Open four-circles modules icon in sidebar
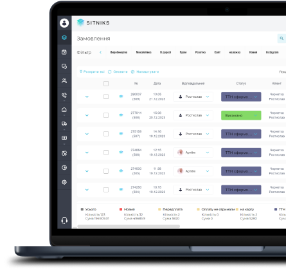The width and height of the screenshot is (286, 269). pyautogui.click(x=64, y=153)
